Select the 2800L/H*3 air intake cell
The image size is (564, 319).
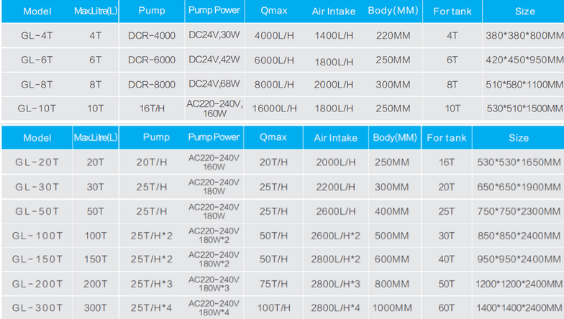click(x=334, y=283)
